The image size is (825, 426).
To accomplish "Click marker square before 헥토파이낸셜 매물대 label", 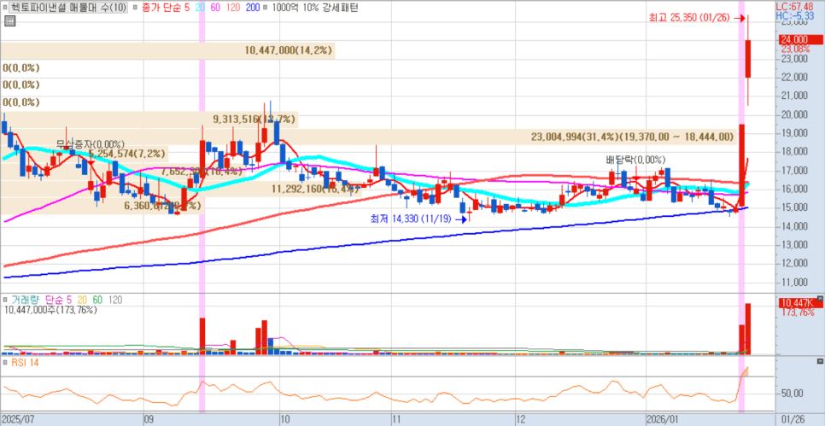I will click(x=6, y=8).
